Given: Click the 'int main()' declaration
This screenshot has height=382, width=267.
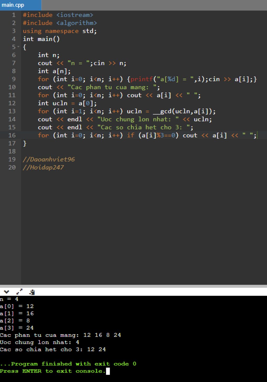Looking at the screenshot, I should coord(41,39).
